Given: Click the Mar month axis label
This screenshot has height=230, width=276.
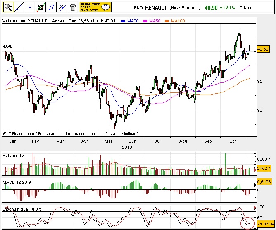Looking at the screenshot, I should pos(60,141).
